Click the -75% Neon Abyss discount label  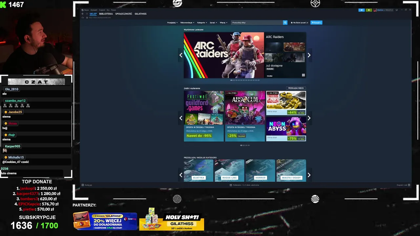(292, 139)
